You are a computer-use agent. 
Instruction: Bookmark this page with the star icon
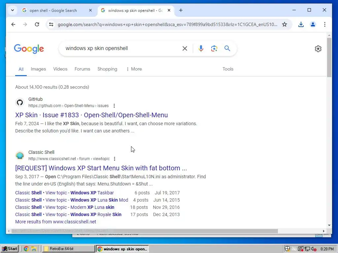285,24
